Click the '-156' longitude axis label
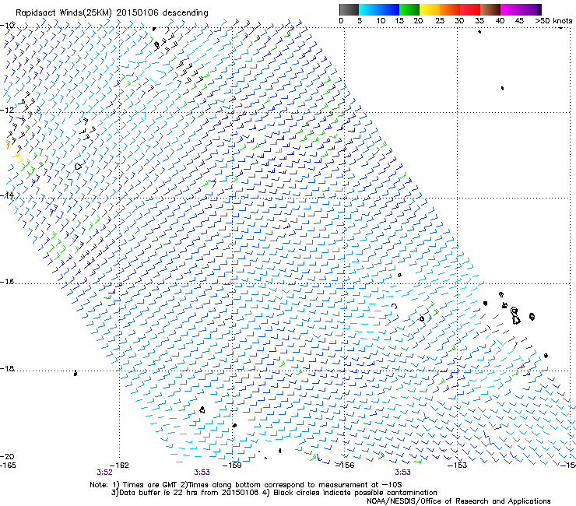576x506 pixels. point(345,466)
